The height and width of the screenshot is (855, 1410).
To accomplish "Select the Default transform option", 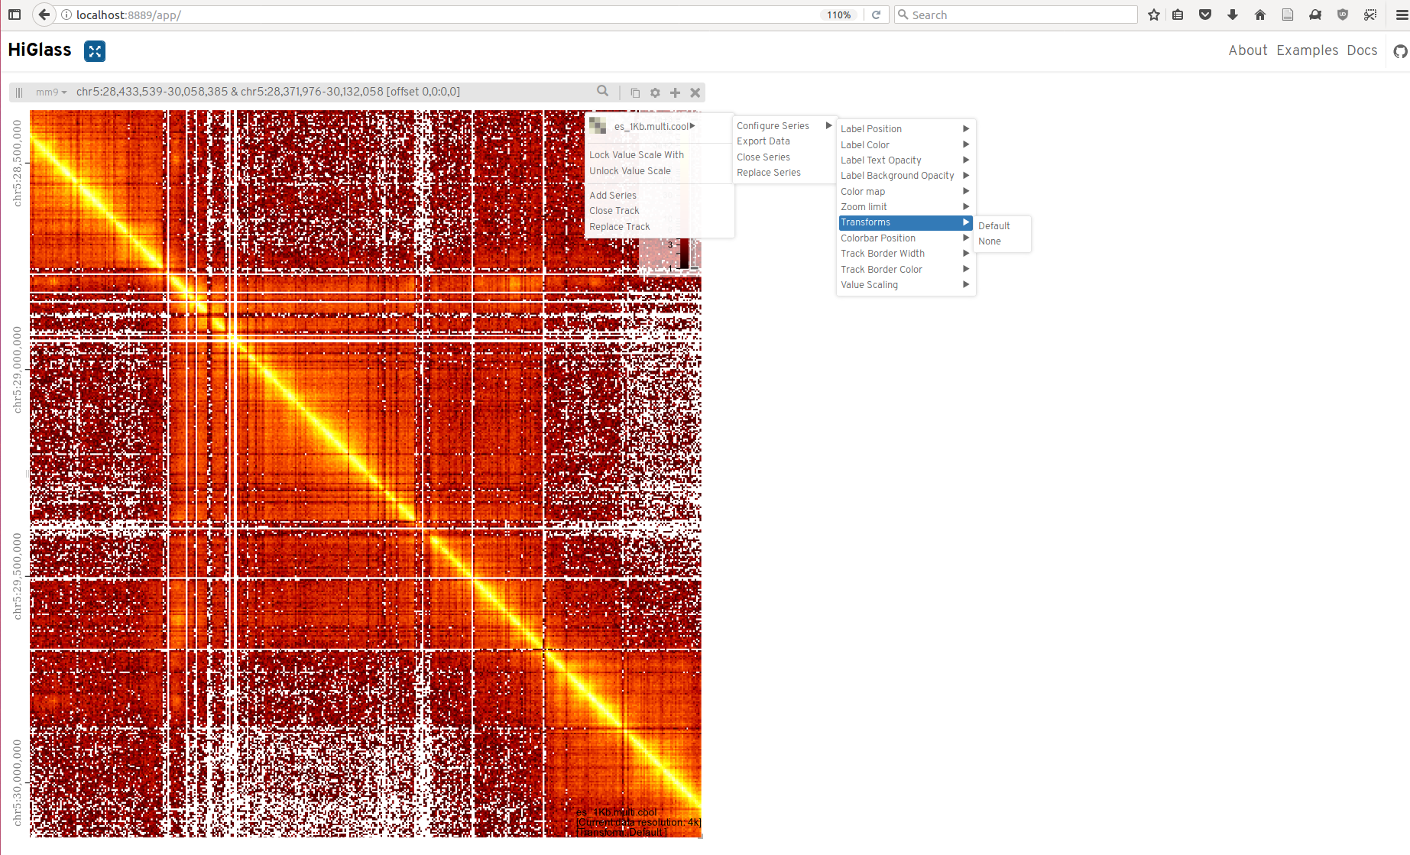I will coord(994,225).
